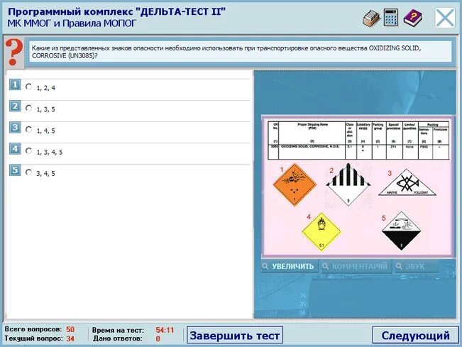
Task: Click the numbered box 5 answer icon
Action: click(15, 170)
